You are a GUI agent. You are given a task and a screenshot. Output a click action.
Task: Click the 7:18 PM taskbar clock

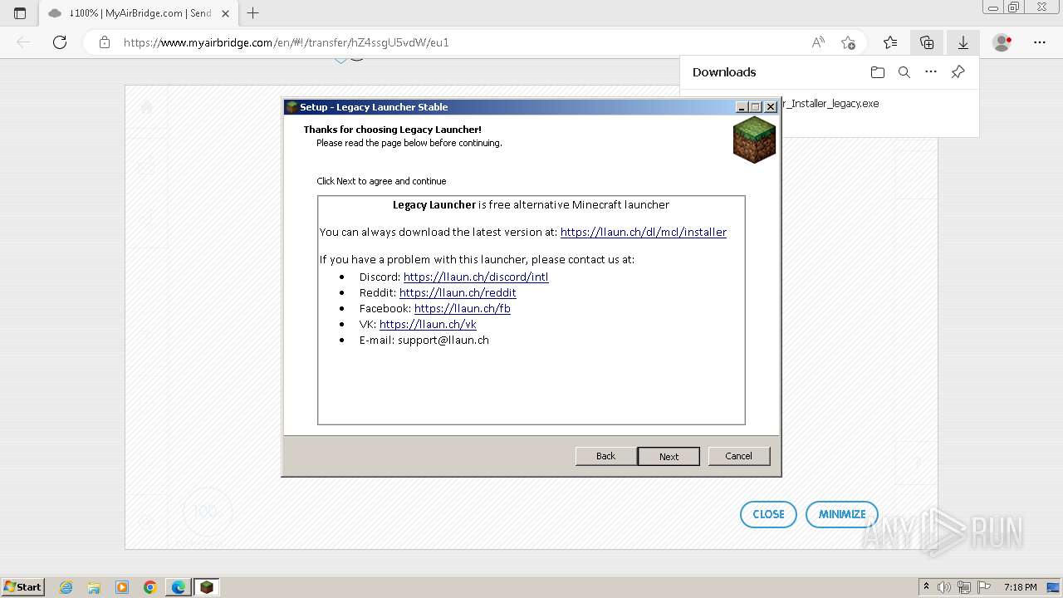pyautogui.click(x=1020, y=586)
